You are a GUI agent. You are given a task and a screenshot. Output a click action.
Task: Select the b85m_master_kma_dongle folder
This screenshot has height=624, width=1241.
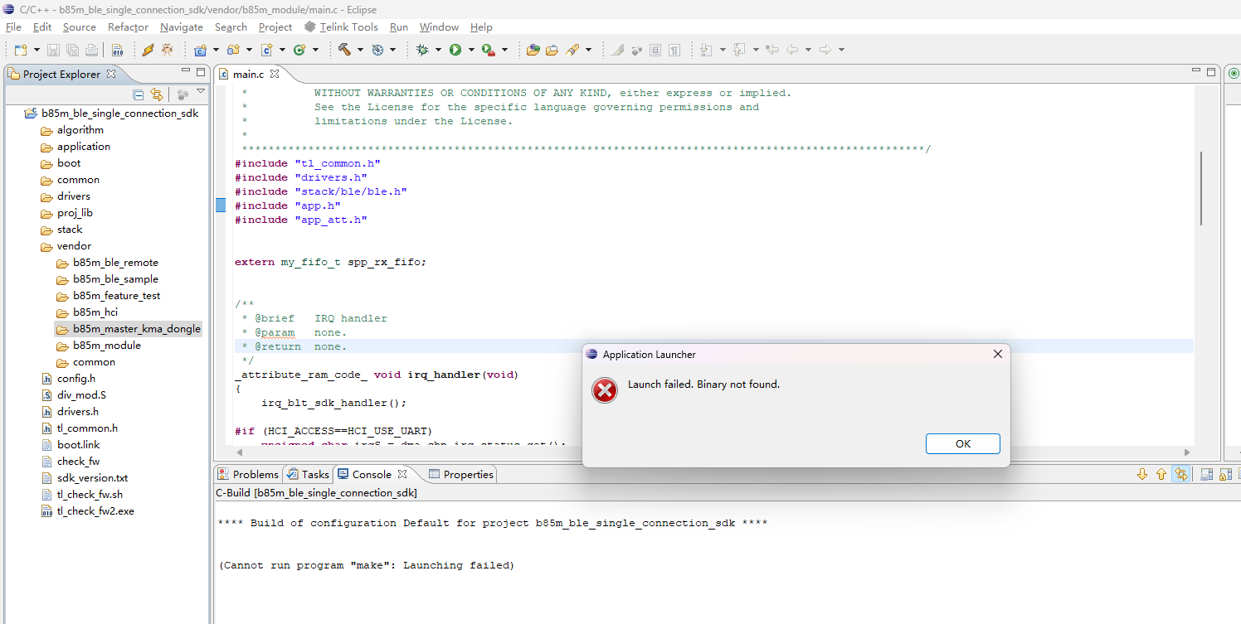[x=129, y=329]
